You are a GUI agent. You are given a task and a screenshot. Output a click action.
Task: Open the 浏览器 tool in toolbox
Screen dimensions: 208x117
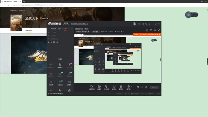tap(51, 83)
